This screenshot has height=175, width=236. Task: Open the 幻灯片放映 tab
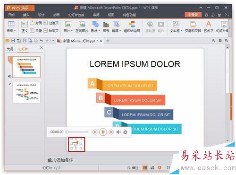[x=76, y=15]
